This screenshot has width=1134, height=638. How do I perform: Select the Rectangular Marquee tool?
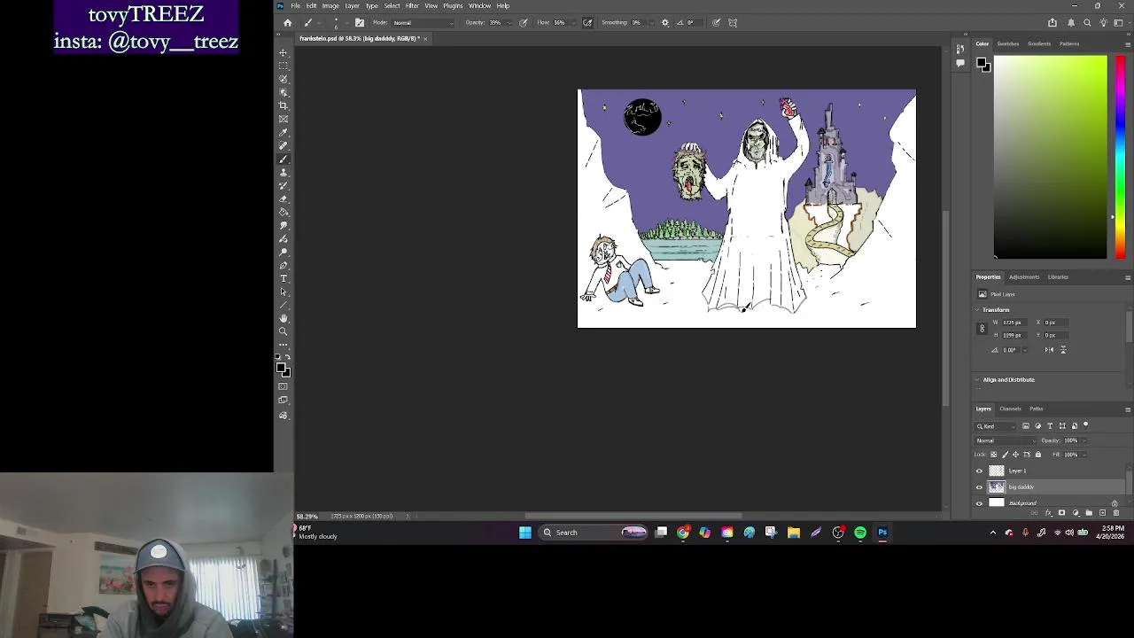pos(283,66)
